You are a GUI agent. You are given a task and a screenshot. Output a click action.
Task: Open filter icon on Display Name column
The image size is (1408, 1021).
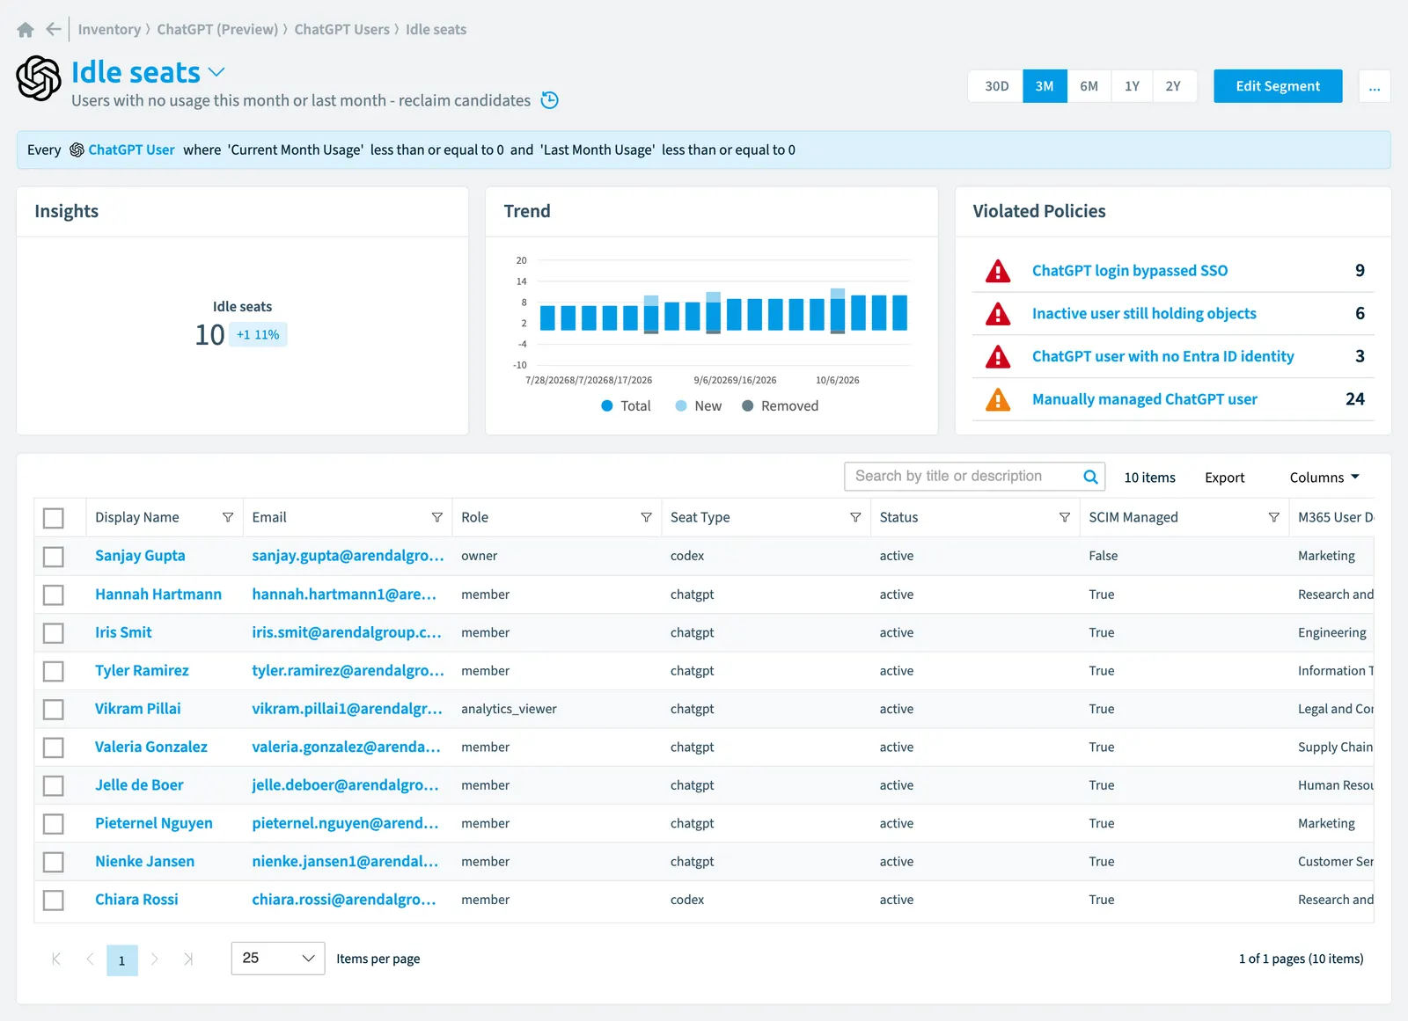coord(228,517)
